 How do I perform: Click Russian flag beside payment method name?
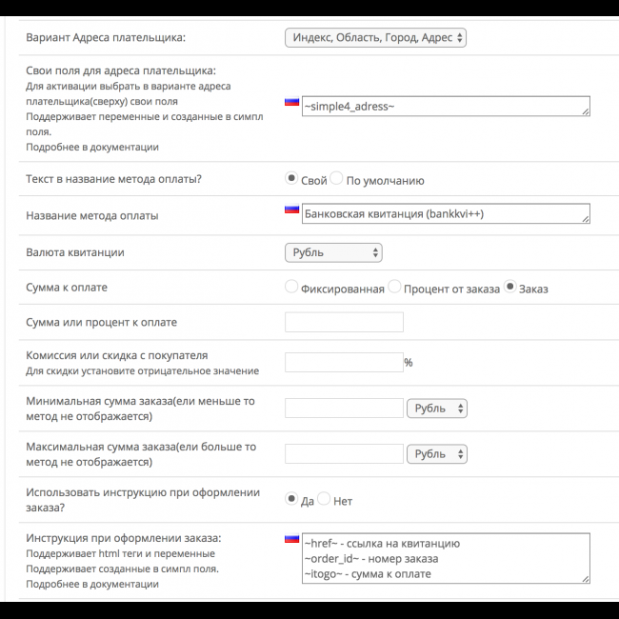[x=291, y=209]
